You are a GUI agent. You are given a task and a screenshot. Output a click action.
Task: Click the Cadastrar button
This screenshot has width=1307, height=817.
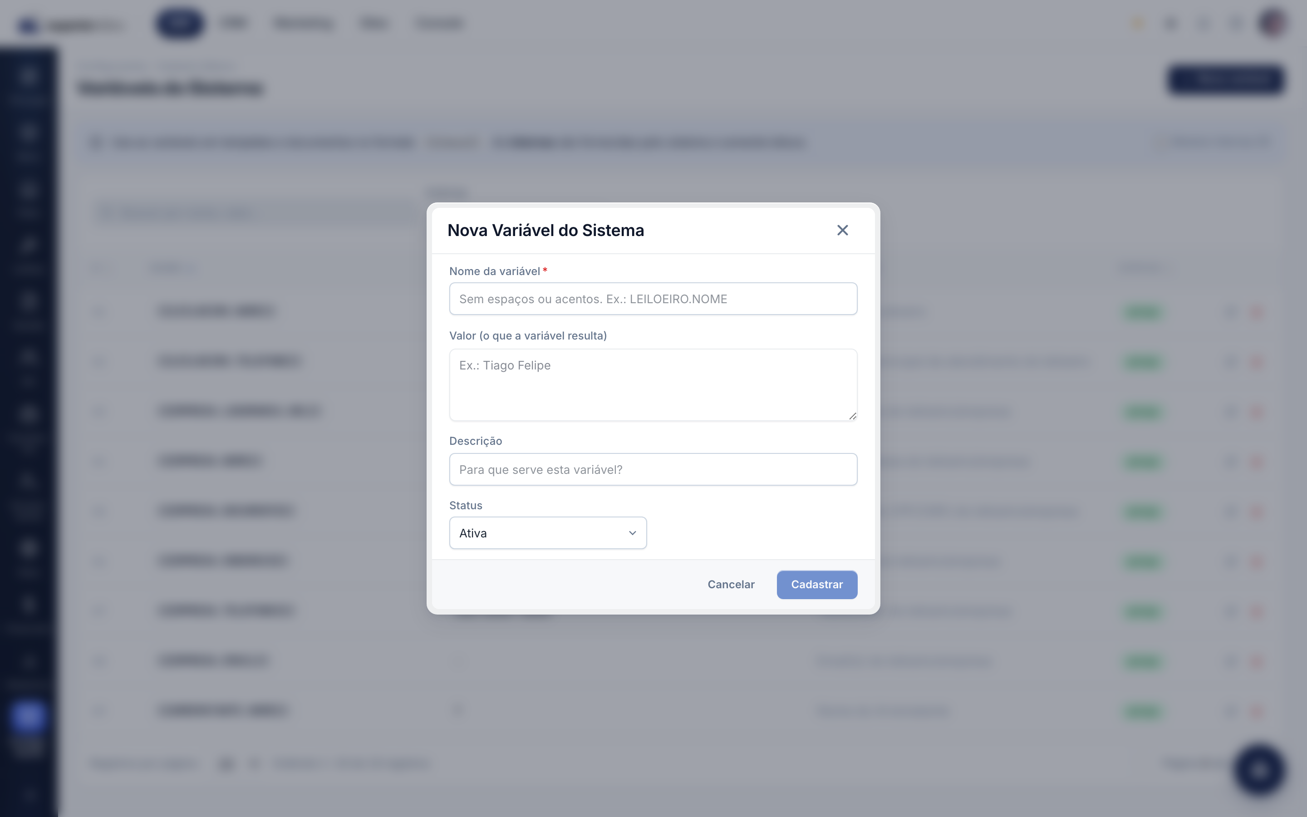[x=816, y=585]
